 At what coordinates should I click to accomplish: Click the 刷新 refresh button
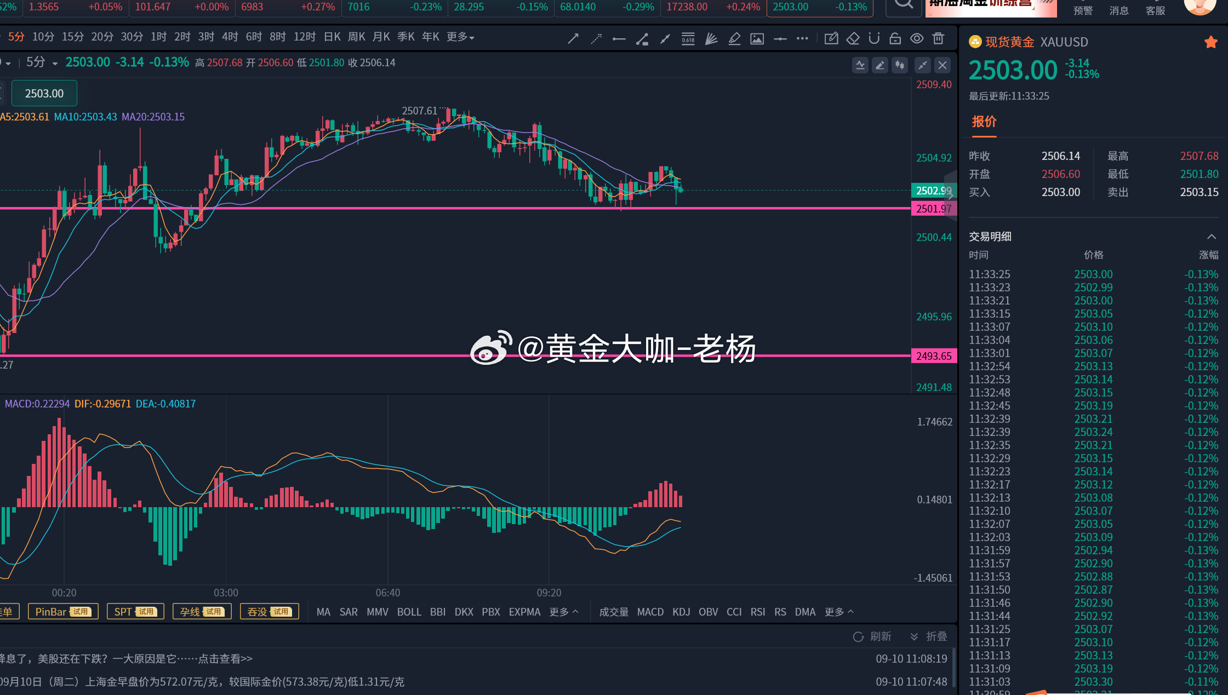(x=874, y=636)
